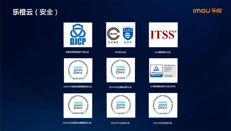Click the TÜV Rheinland certified badge
Viewport: 231px width, 131px height.
point(163,70)
